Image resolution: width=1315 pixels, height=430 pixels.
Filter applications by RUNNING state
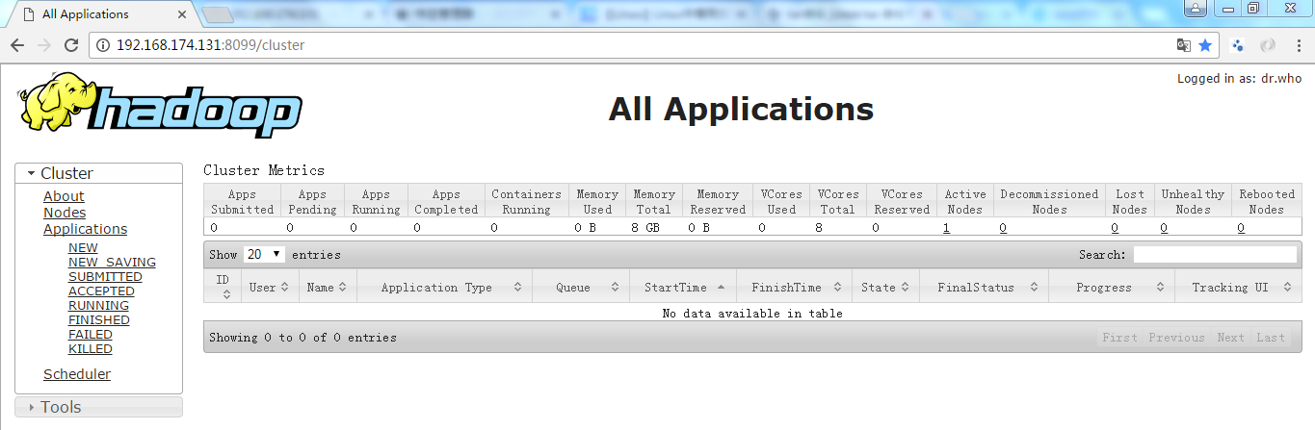coord(98,305)
